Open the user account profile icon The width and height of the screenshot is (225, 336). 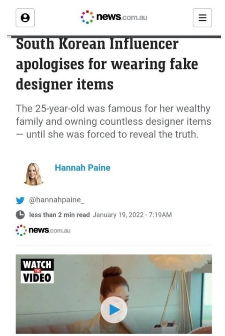[x=25, y=18]
